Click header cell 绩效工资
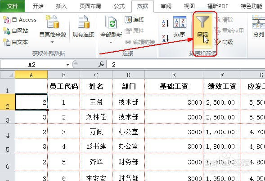 pyautogui.click(x=222, y=86)
